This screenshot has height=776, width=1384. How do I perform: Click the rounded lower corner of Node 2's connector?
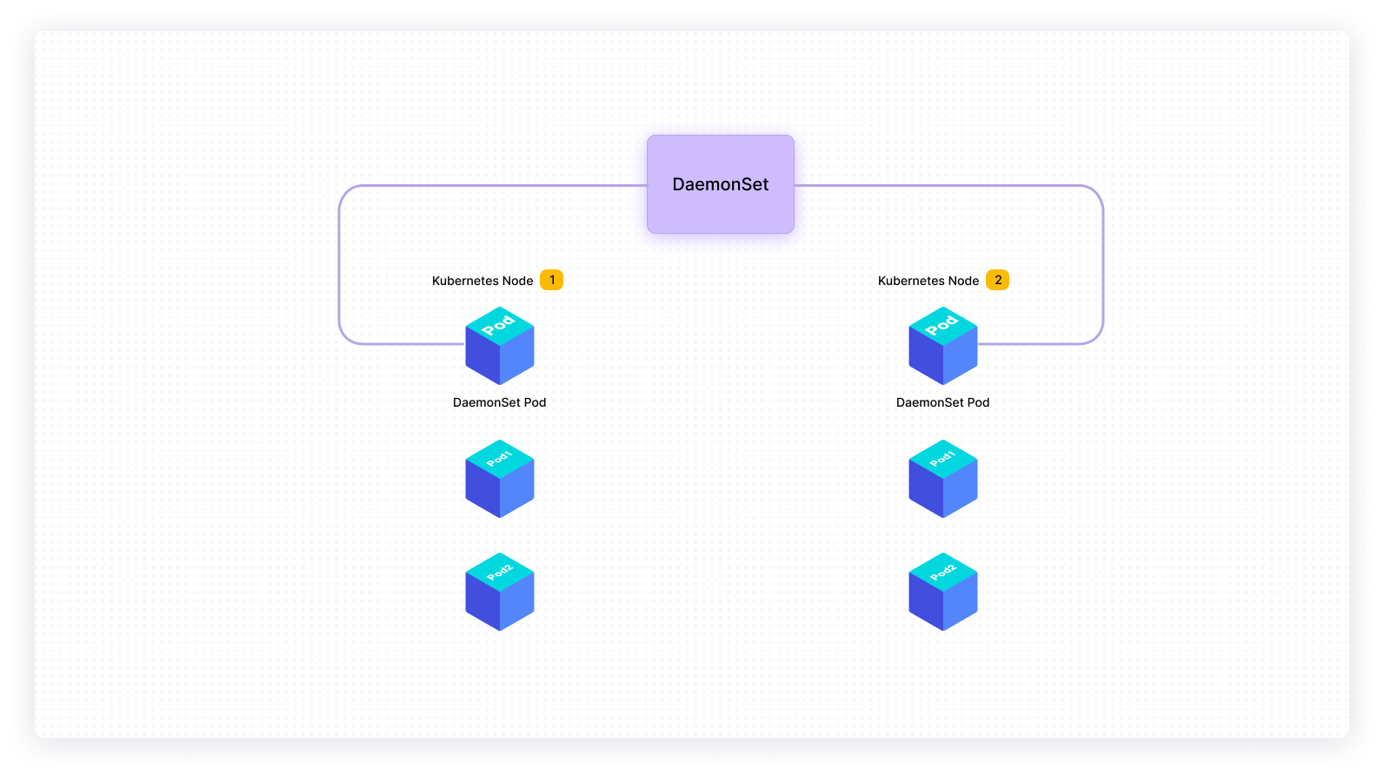coord(1096,337)
